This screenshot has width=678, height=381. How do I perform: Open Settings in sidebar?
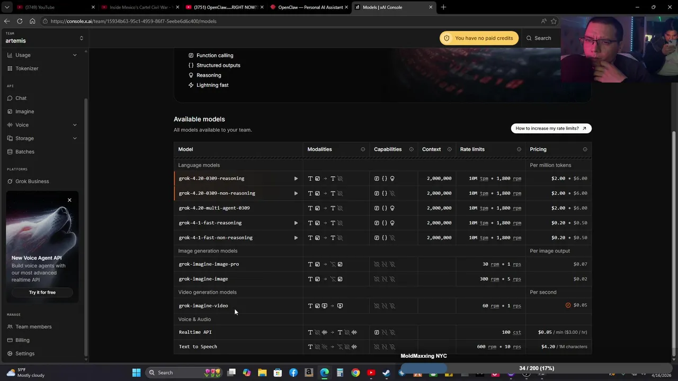click(x=24, y=353)
